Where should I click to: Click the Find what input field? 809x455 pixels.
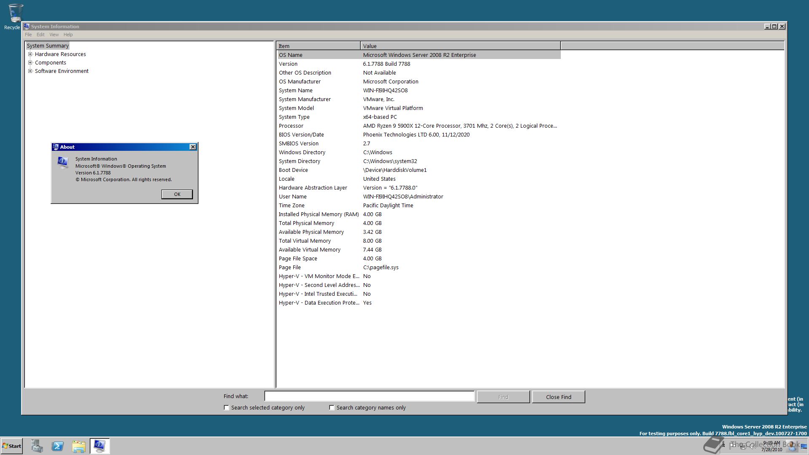tap(369, 396)
